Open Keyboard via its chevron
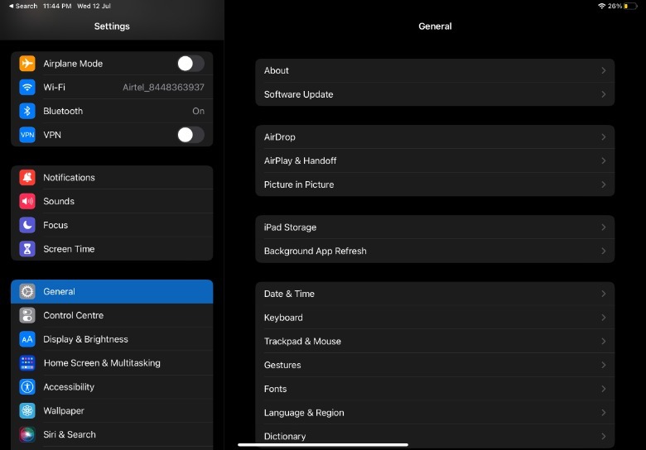This screenshot has height=450, width=646. (603, 318)
